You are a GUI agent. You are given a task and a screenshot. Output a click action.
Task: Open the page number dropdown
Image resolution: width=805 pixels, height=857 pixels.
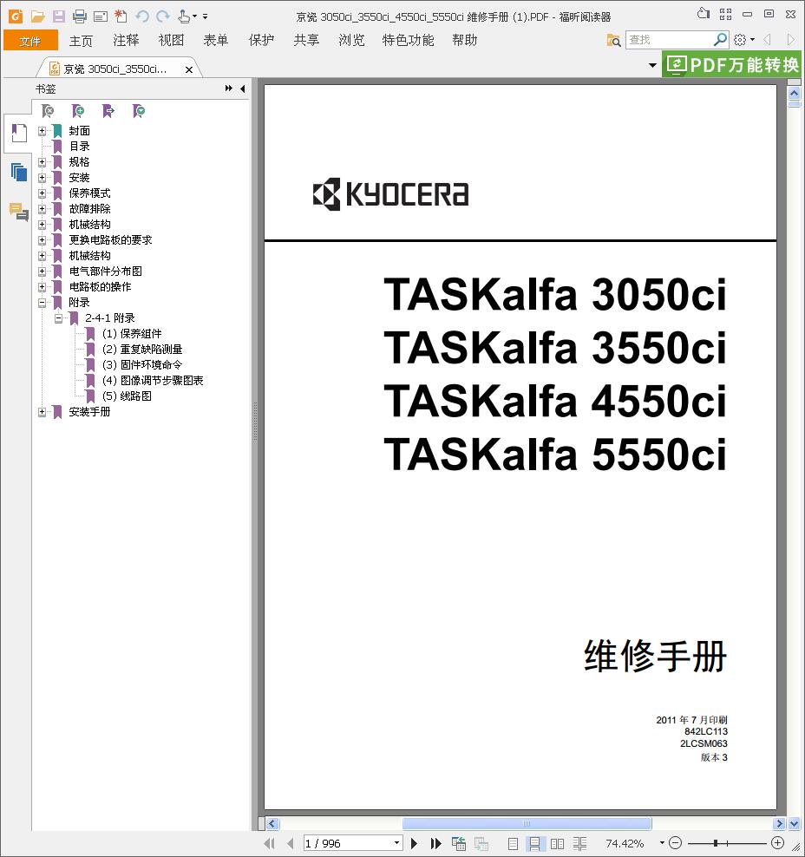point(396,843)
